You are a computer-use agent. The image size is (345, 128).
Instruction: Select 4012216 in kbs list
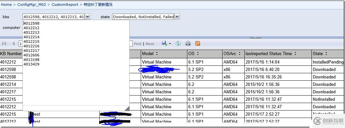pos(32,46)
